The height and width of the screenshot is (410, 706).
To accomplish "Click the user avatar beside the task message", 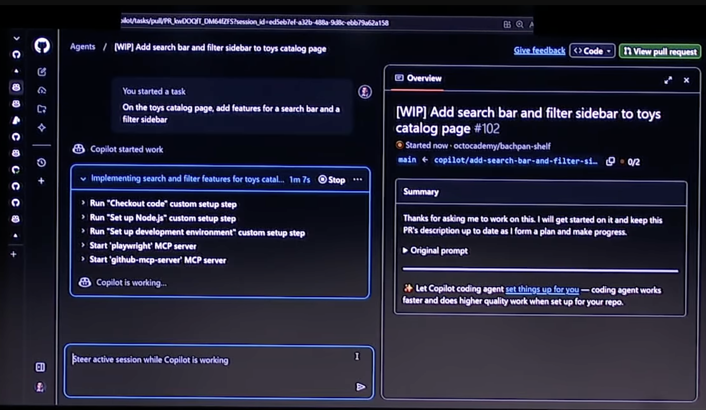I will click(x=365, y=92).
